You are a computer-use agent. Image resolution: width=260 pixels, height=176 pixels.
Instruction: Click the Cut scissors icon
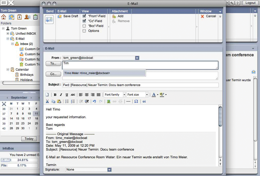click(x=47, y=101)
